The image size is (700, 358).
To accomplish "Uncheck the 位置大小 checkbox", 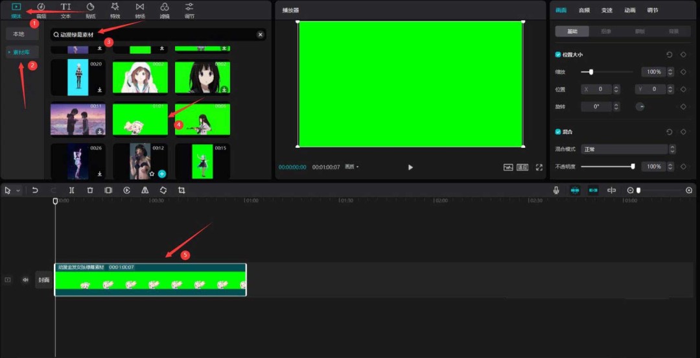I will pos(558,55).
